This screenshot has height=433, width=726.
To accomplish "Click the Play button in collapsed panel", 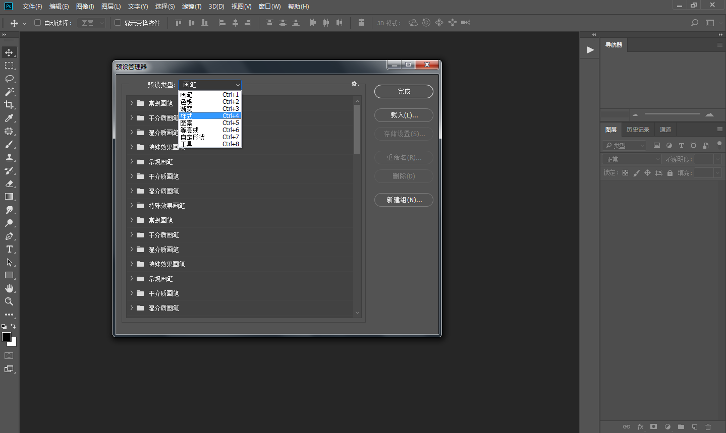I will coord(590,49).
